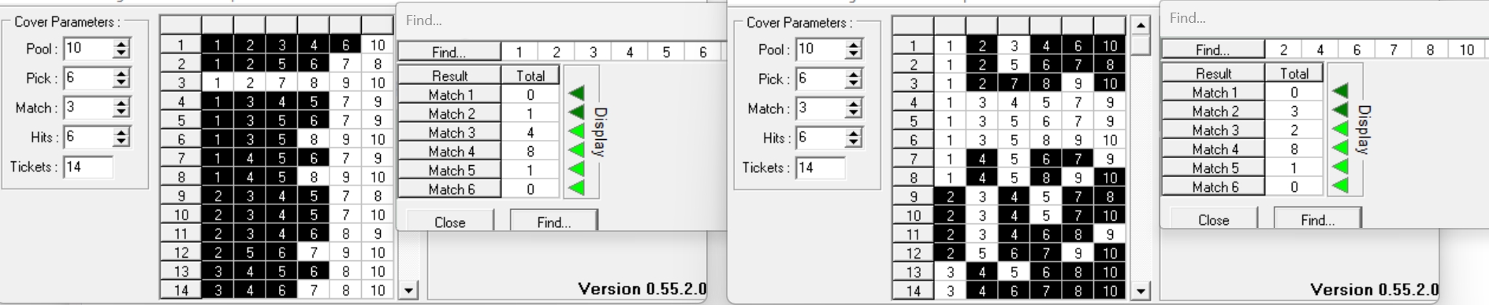Viewport: 1489px width, 305px height.
Task: Select ticket row 7 header in left grid
Action: click(181, 158)
